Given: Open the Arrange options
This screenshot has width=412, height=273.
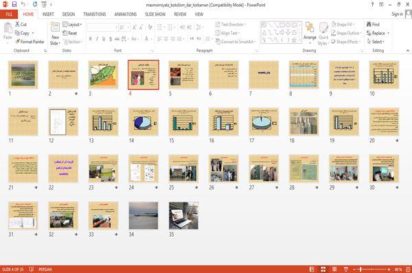Looking at the screenshot, I should pos(310,34).
